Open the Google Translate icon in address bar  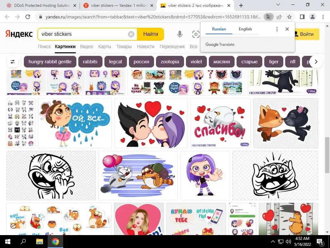[268, 17]
